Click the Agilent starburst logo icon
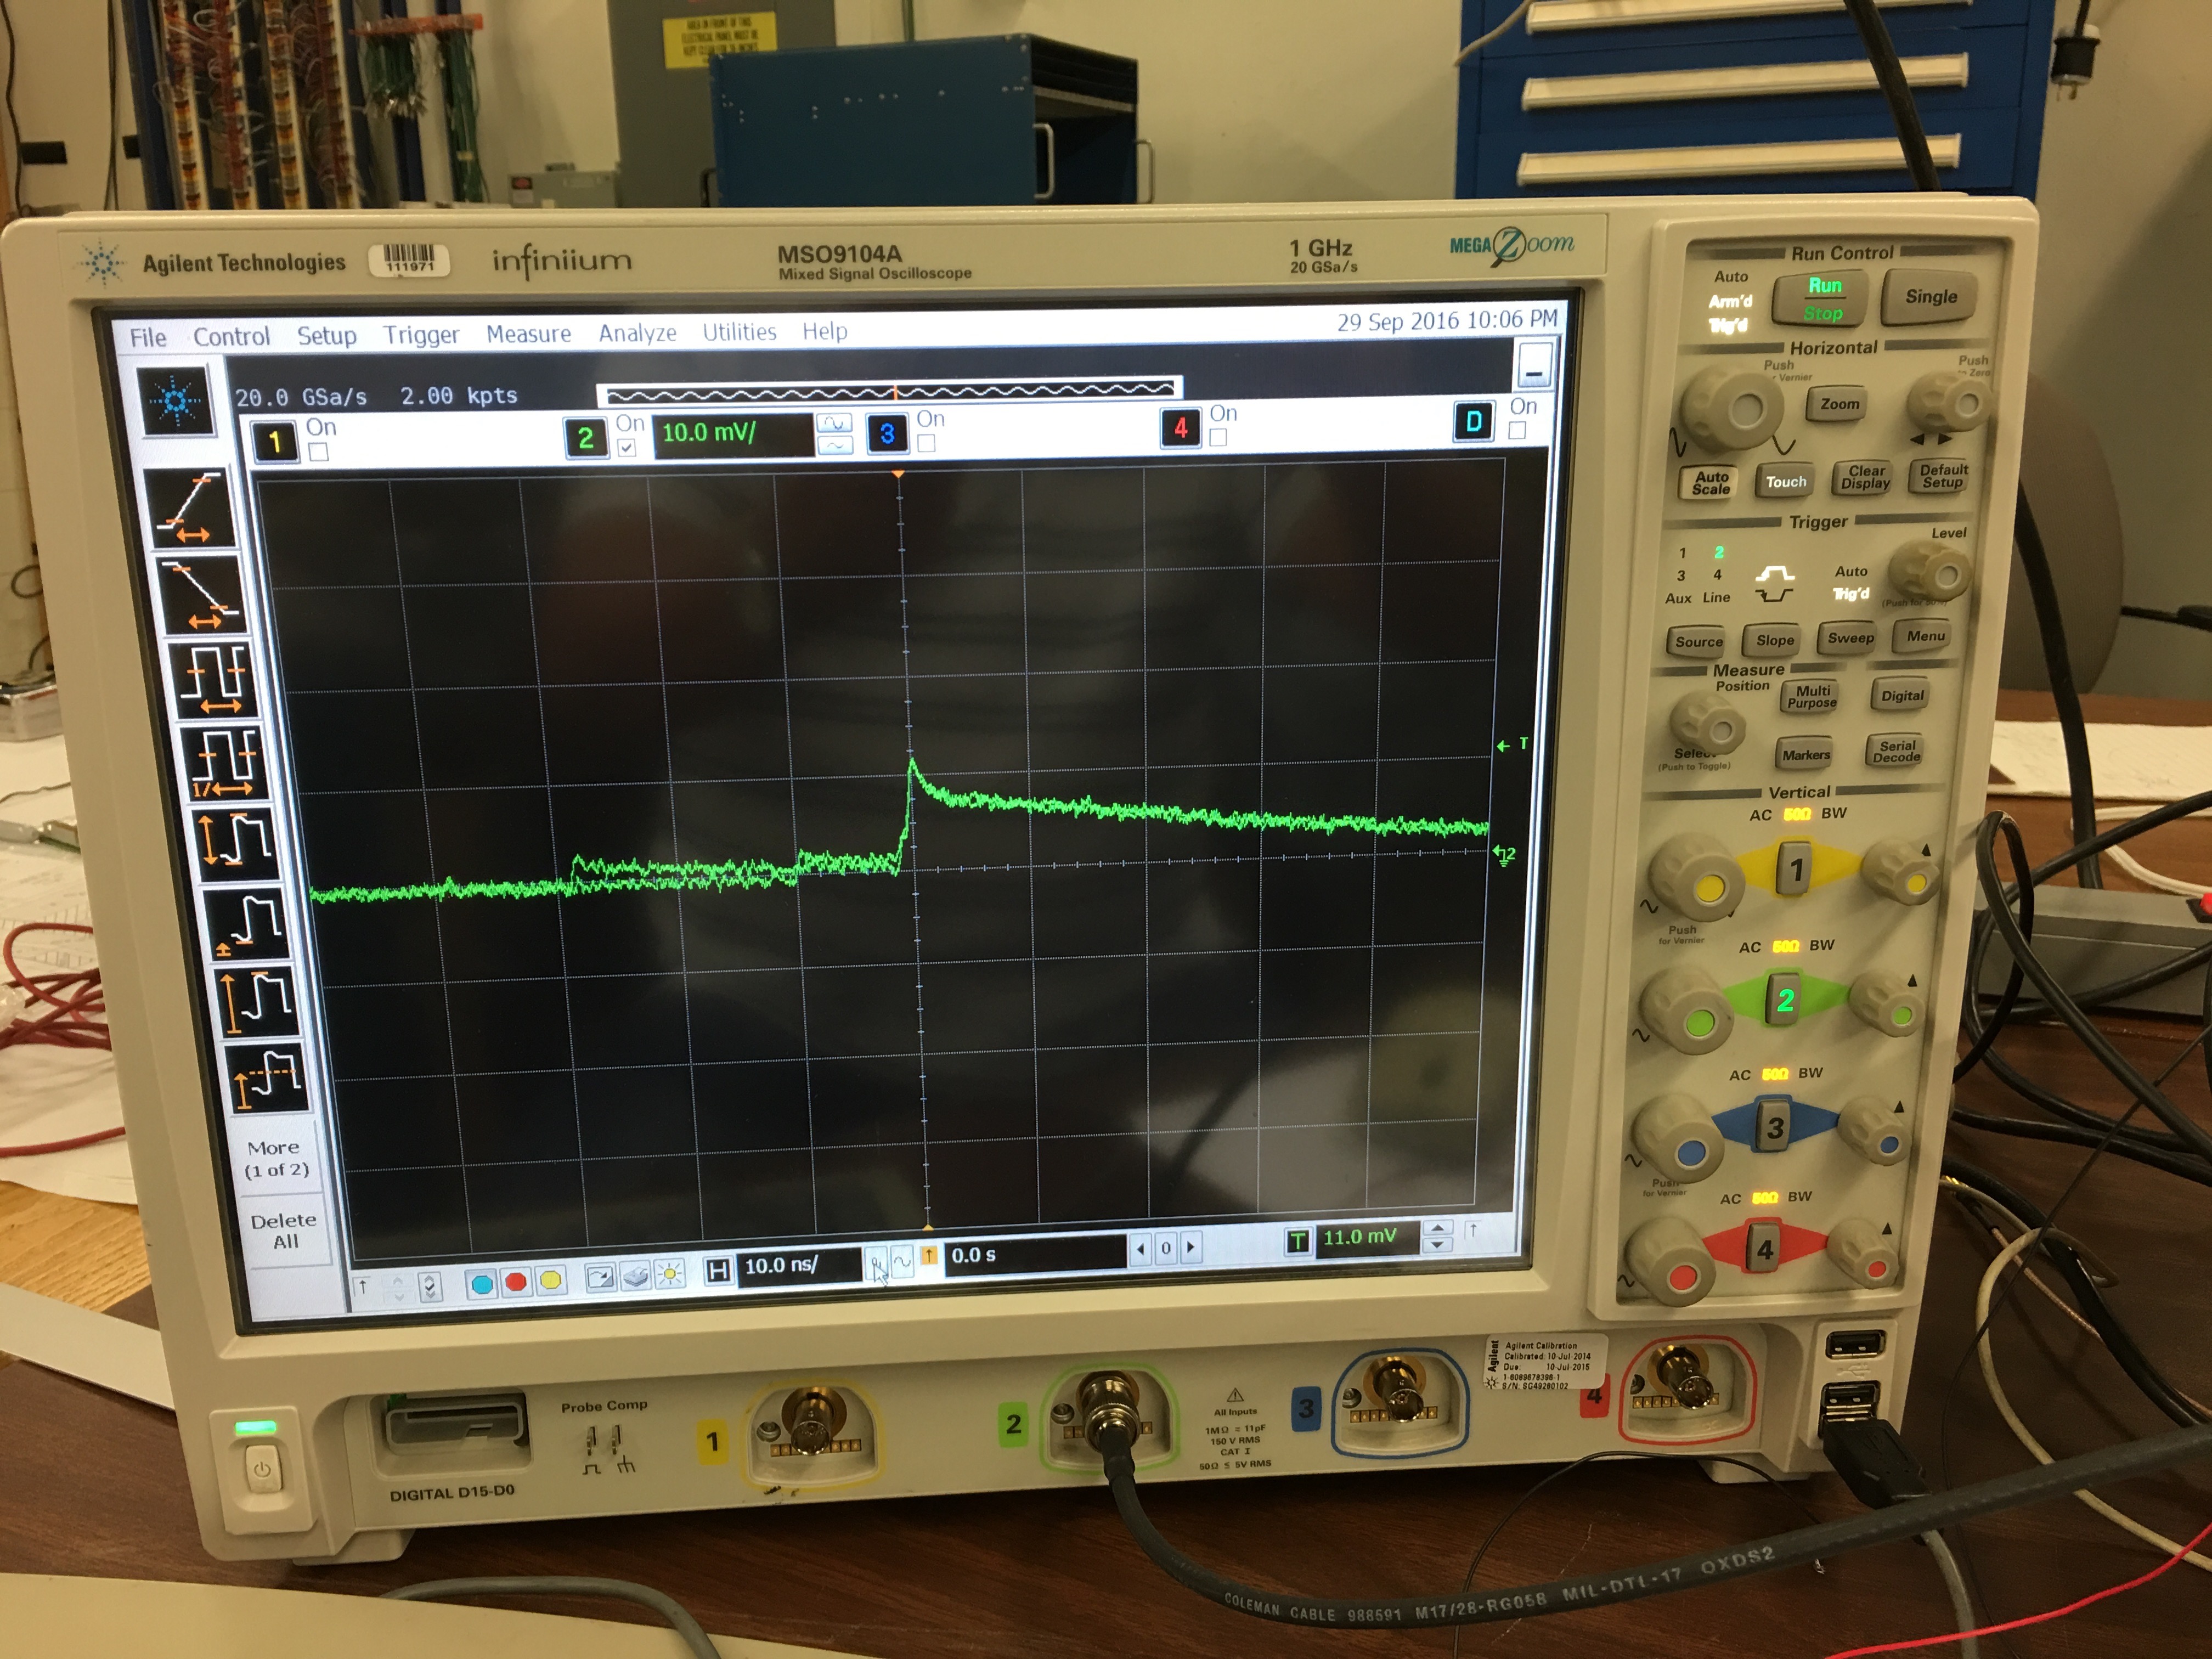Image resolution: width=2212 pixels, height=1659 pixels. click(x=176, y=401)
